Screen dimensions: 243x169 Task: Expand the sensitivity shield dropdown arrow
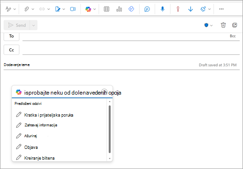211,25
